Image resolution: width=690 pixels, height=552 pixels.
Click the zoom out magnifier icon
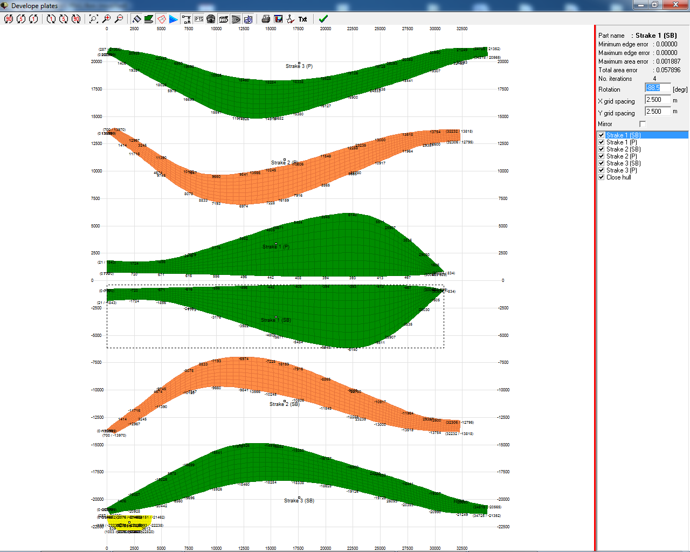119,19
